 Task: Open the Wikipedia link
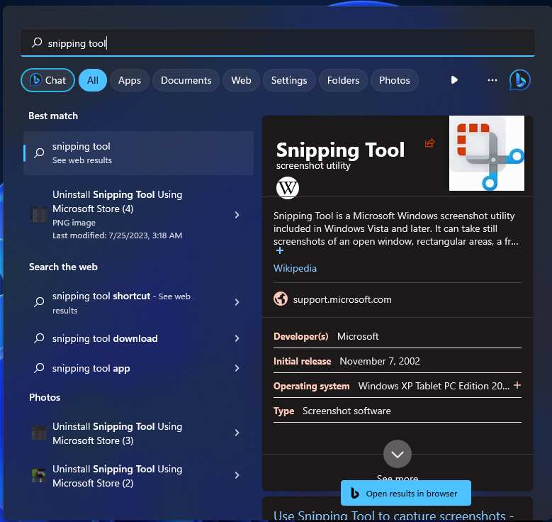295,268
